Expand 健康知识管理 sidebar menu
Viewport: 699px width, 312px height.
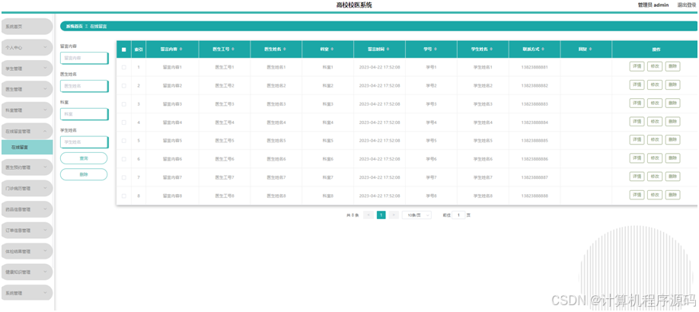pos(27,272)
